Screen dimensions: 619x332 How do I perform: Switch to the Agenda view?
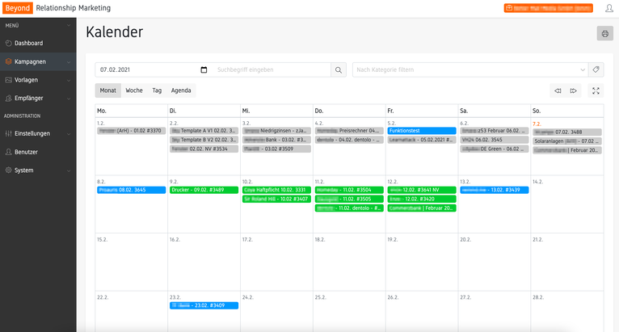[181, 90]
